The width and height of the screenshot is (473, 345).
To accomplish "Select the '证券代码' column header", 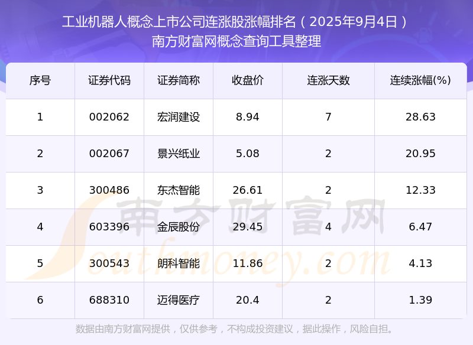I will point(109,80).
